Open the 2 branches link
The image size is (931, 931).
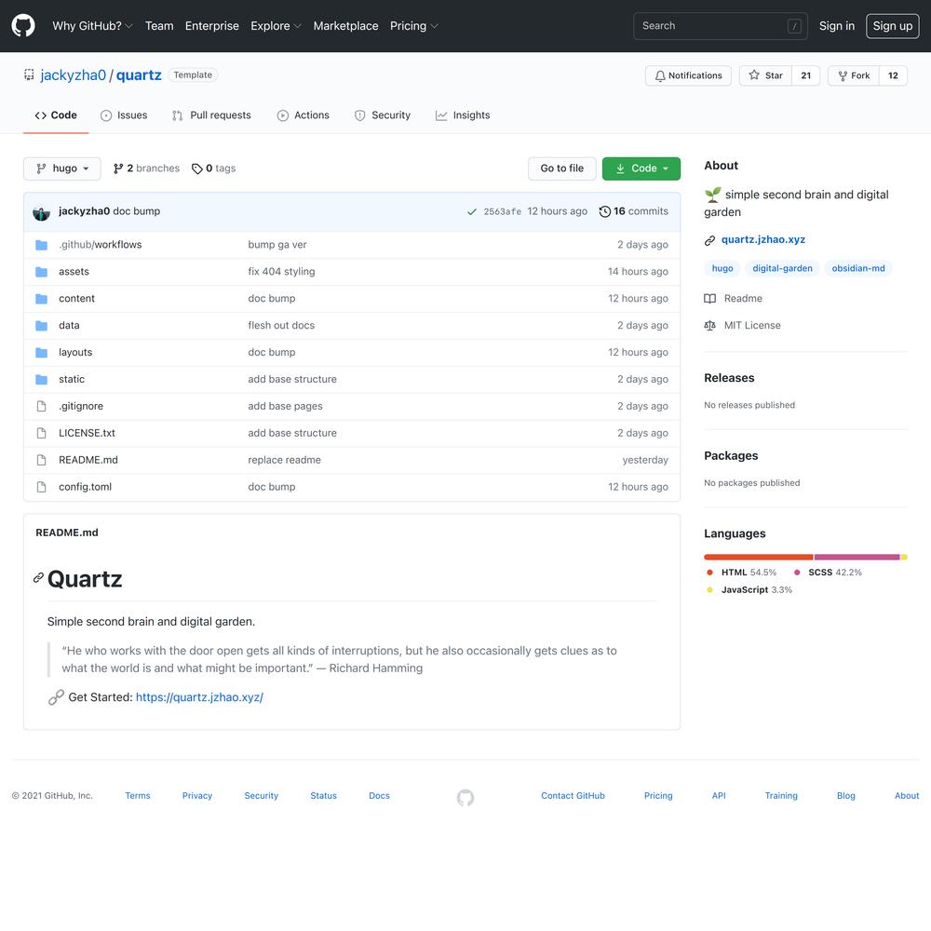coord(146,169)
